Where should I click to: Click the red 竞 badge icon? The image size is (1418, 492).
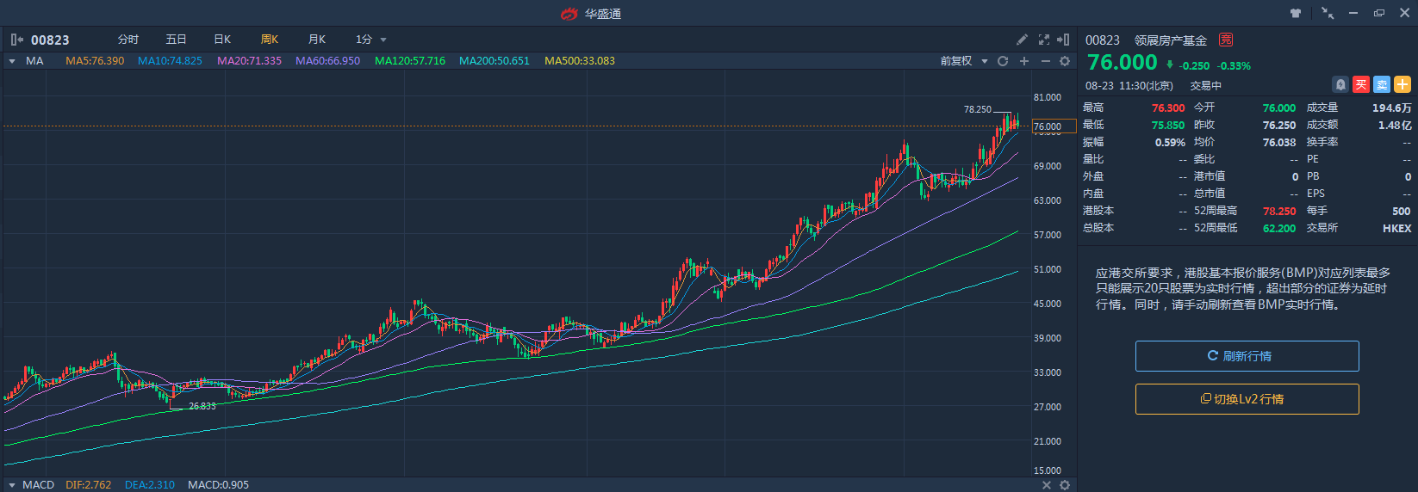pyautogui.click(x=1226, y=40)
